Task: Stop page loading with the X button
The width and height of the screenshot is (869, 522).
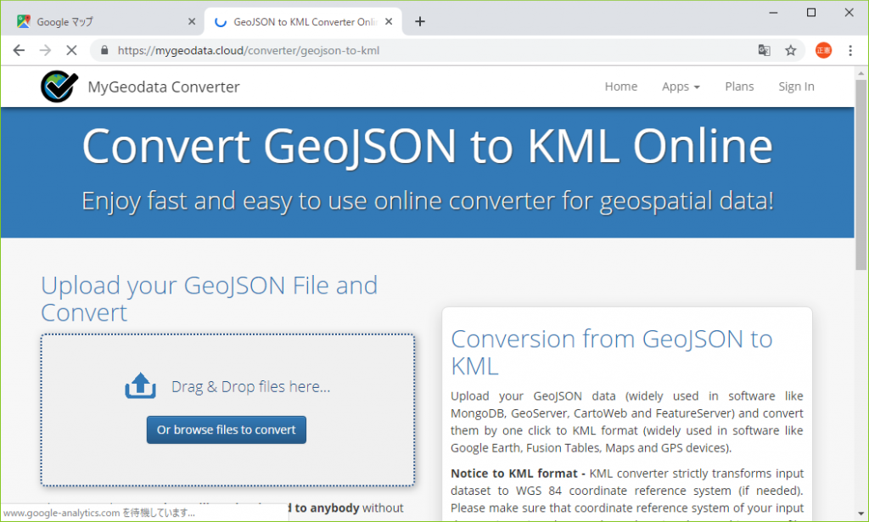Action: (71, 50)
